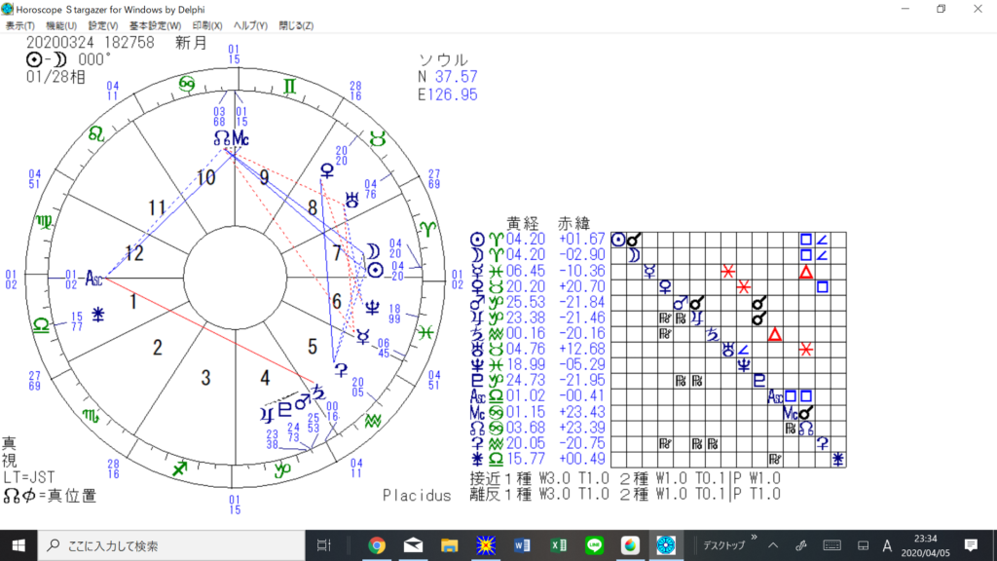Click Jupiter's declination value -21.46
This screenshot has height=561, width=997.
coord(582,318)
